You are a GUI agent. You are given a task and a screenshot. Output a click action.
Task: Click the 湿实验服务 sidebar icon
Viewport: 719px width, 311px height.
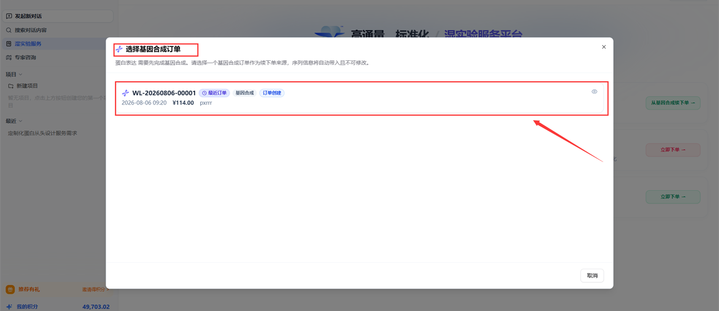[9, 44]
